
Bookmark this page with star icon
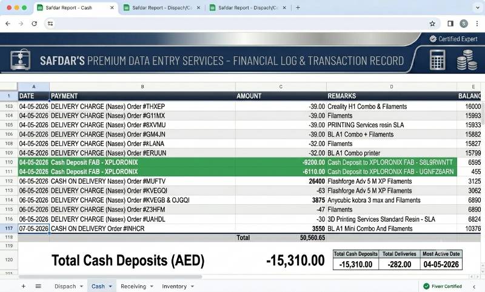[432, 24]
